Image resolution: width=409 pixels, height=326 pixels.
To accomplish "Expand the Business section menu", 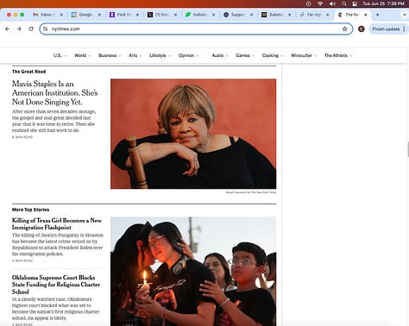I will click(110, 55).
